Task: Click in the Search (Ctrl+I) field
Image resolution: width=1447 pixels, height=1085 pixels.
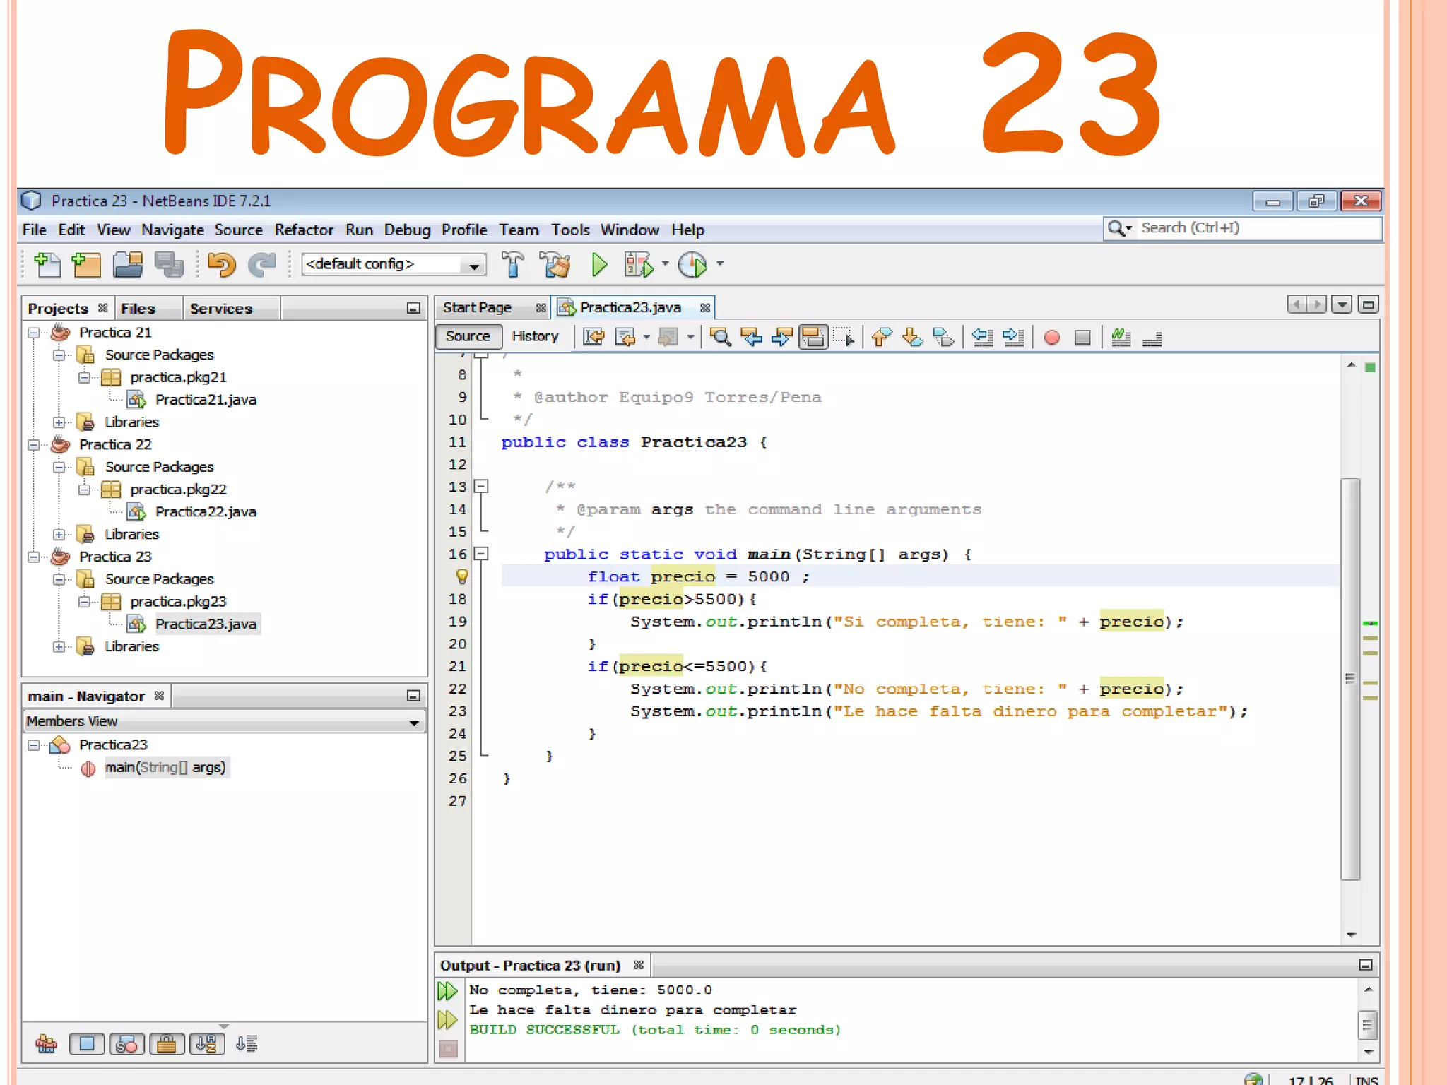Action: [x=1242, y=229]
